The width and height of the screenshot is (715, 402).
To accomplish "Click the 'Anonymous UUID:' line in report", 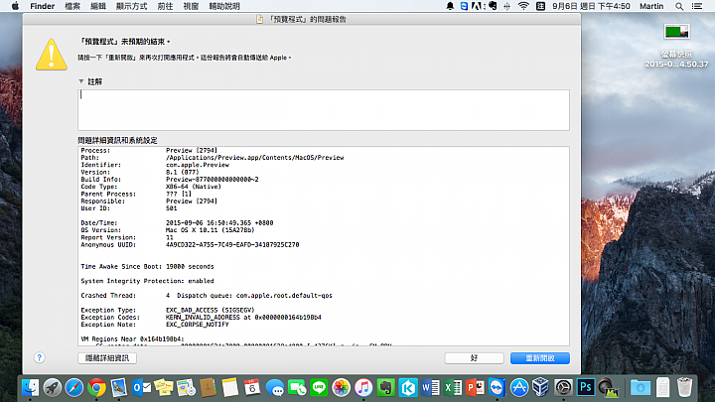I will pos(190,245).
